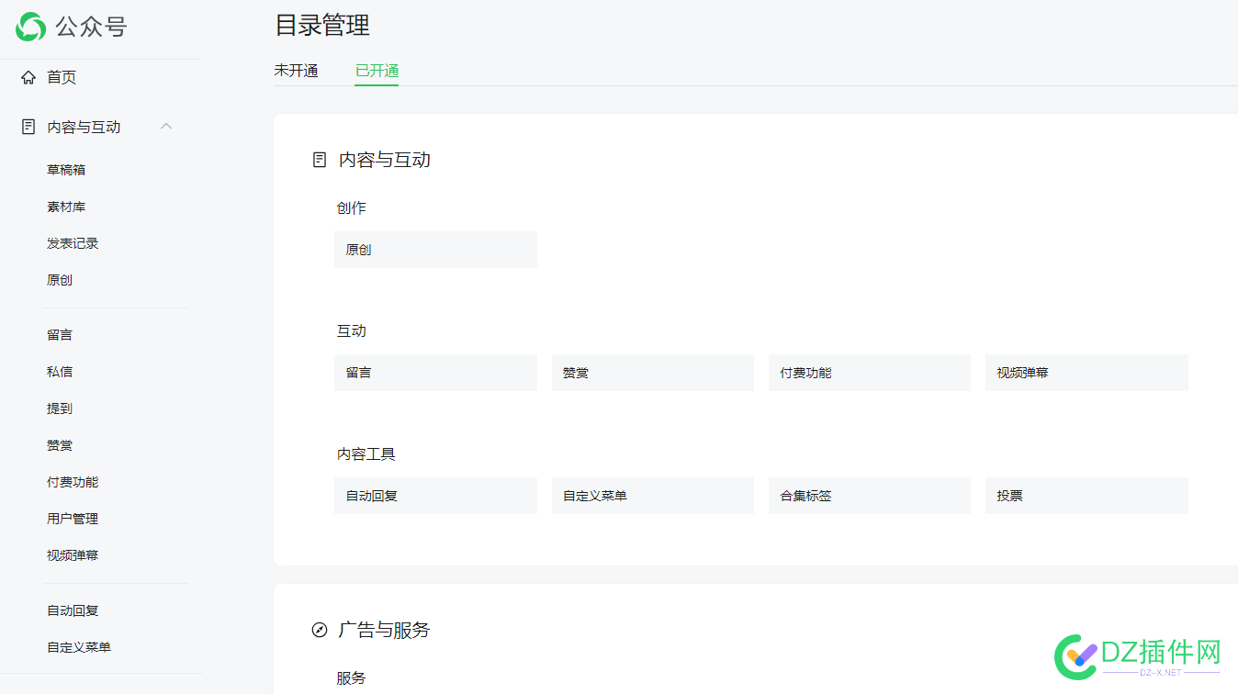Click the document icon beside sidebar 内容与互动
Screen dimensions: 1238x694
pos(28,127)
